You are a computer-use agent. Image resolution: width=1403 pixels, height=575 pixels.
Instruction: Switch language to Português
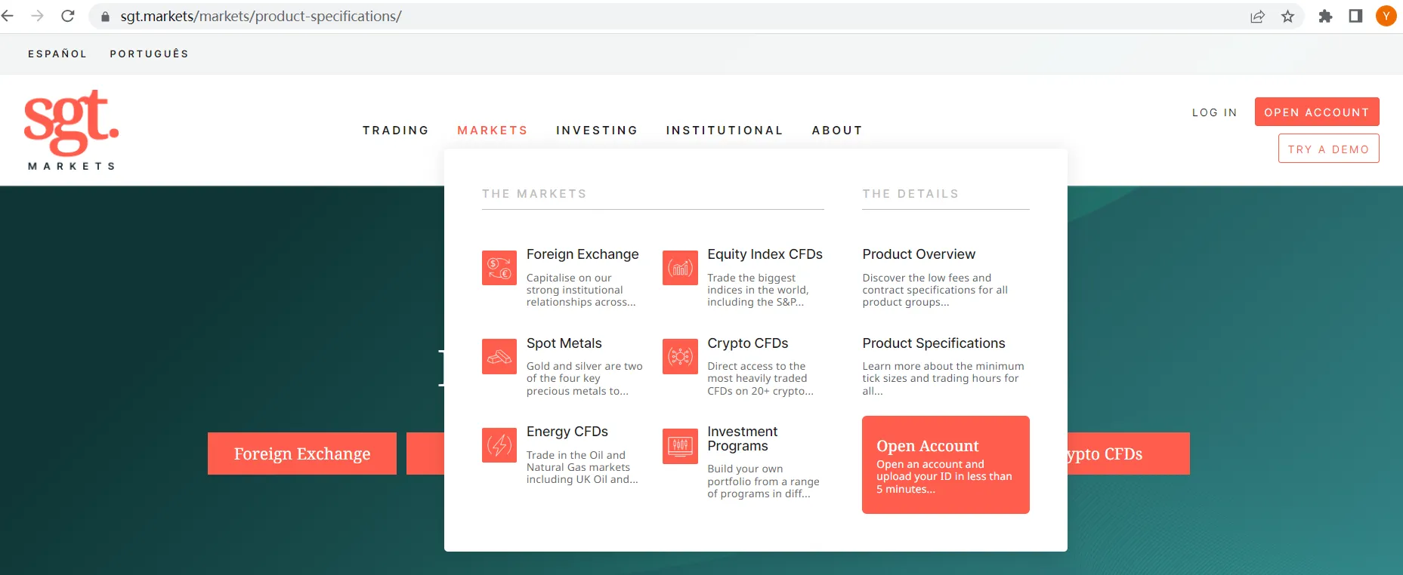(149, 54)
